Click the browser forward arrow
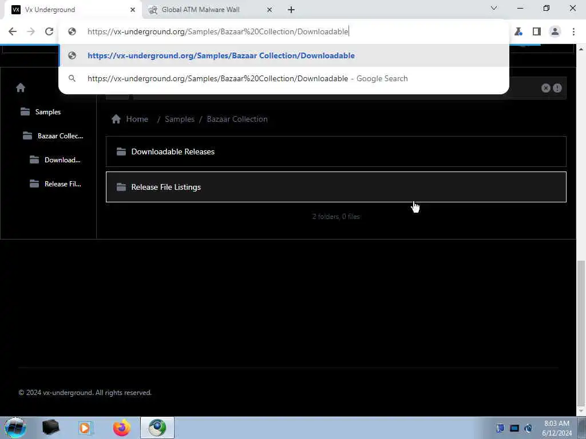Screen dimensions: 586x439 [x=31, y=32]
